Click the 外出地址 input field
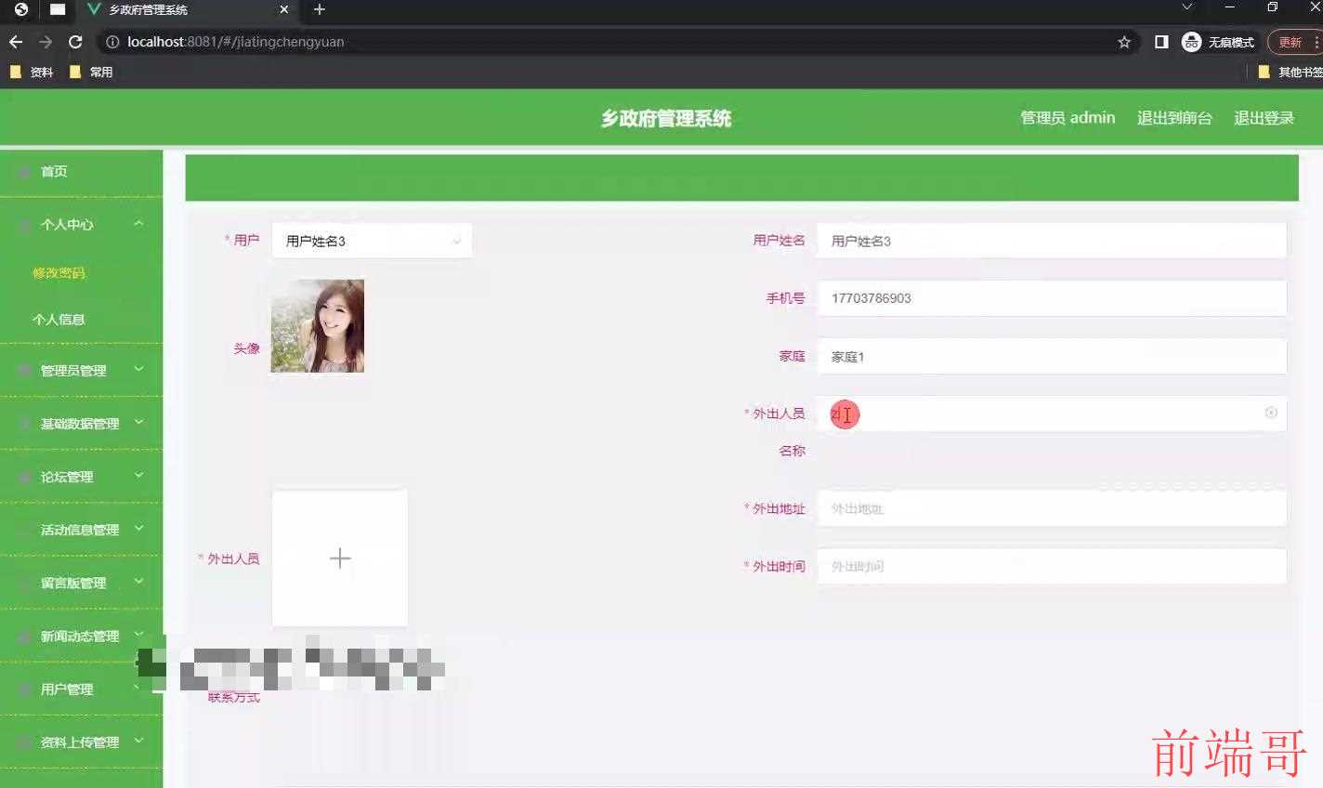Image resolution: width=1323 pixels, height=788 pixels. point(1052,508)
